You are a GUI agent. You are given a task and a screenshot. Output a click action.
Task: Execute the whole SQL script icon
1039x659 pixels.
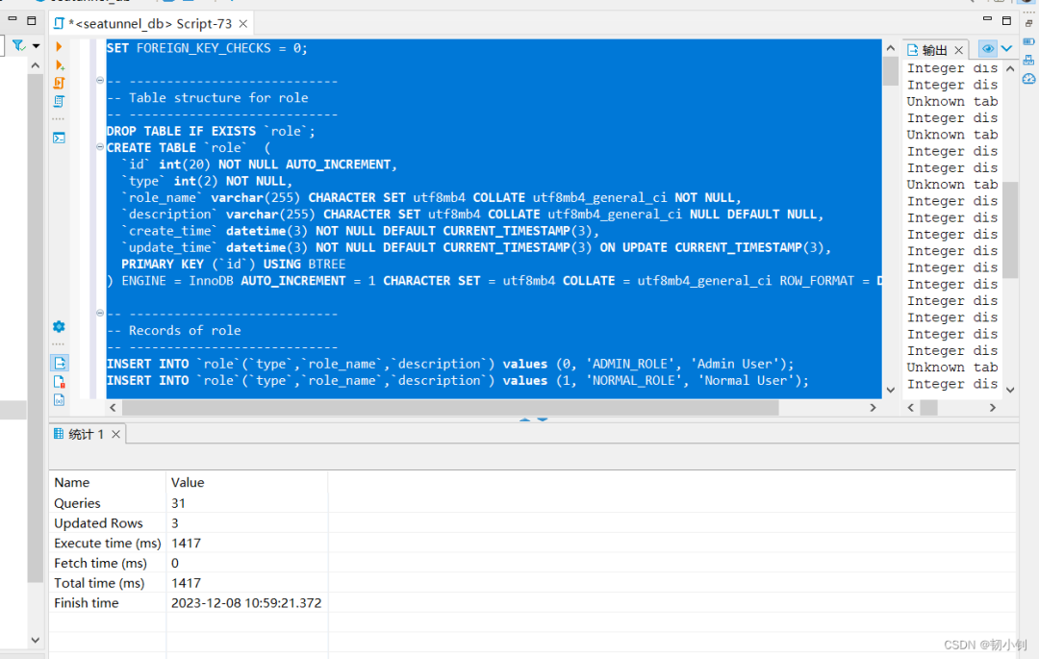coord(59,84)
